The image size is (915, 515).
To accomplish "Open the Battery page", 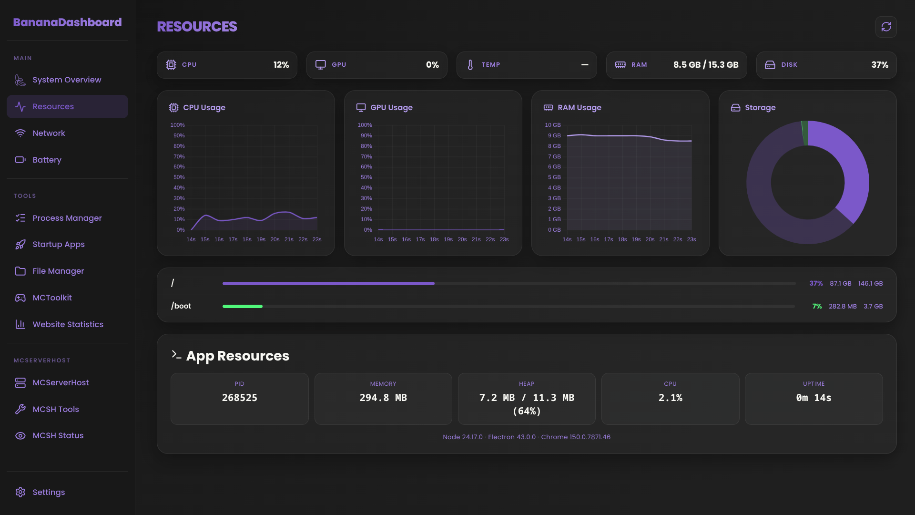I will (67, 160).
